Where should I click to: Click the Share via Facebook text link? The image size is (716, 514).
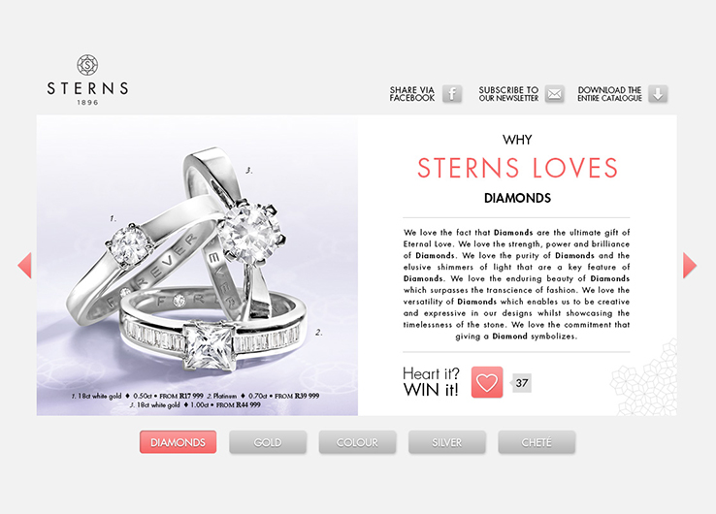point(412,94)
